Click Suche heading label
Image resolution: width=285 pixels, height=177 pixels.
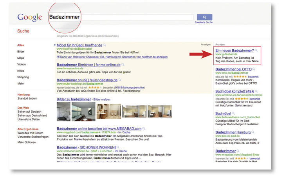tap(23, 31)
